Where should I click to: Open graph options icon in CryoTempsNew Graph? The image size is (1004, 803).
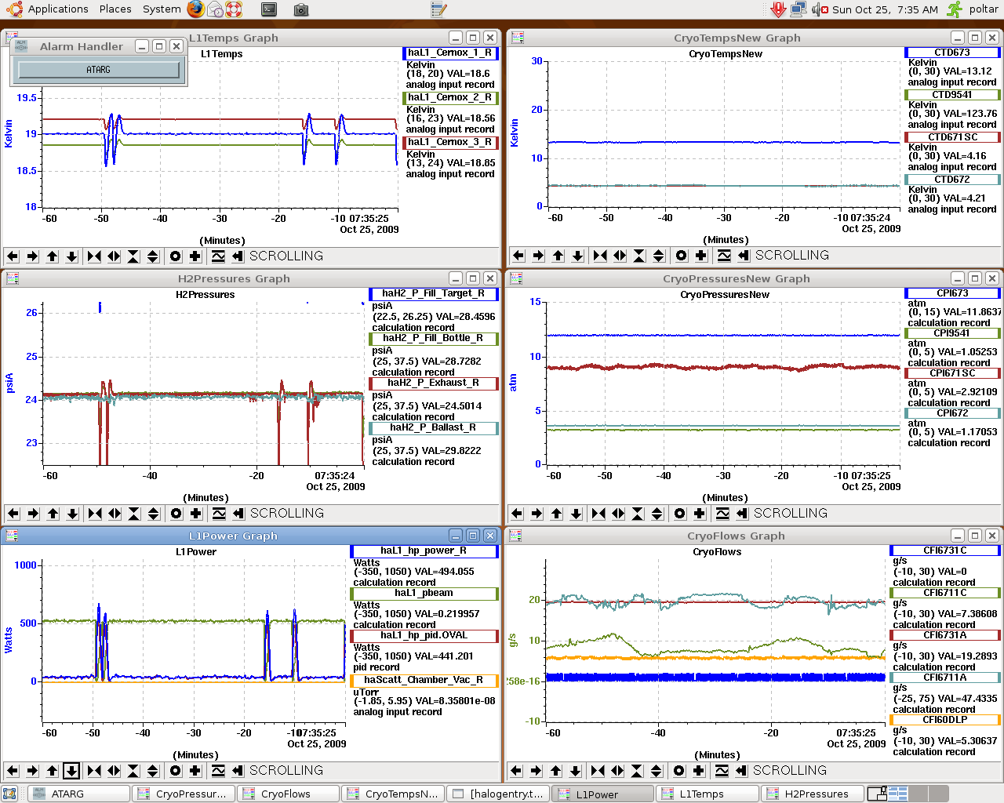point(724,256)
